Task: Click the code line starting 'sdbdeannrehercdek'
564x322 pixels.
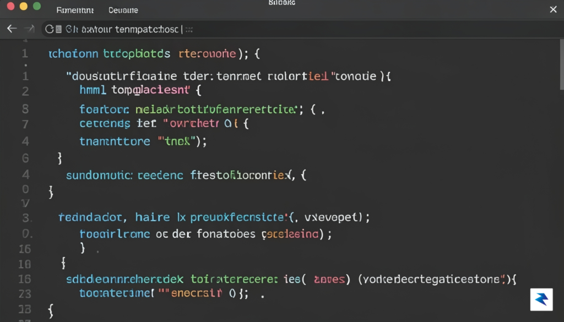Action: (x=291, y=279)
